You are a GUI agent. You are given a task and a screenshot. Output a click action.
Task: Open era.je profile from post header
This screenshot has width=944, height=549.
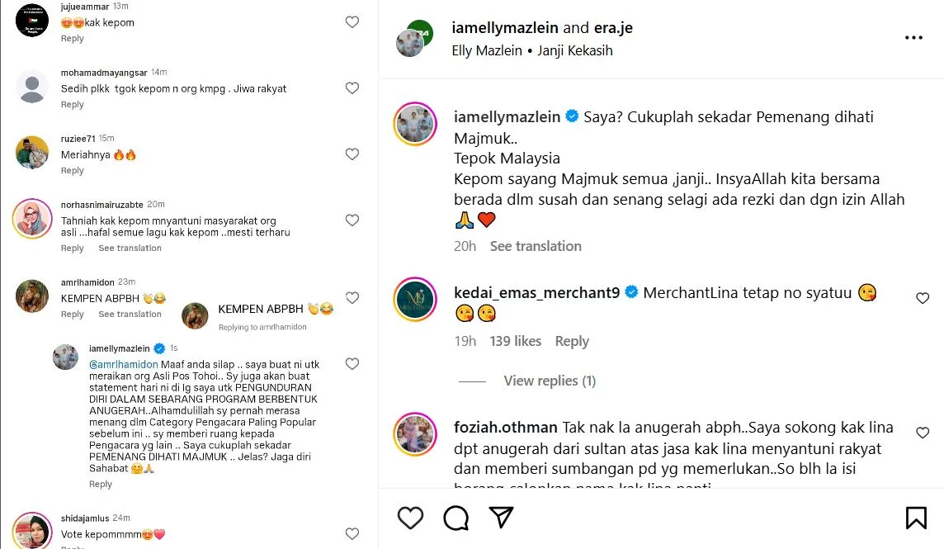[x=613, y=27]
